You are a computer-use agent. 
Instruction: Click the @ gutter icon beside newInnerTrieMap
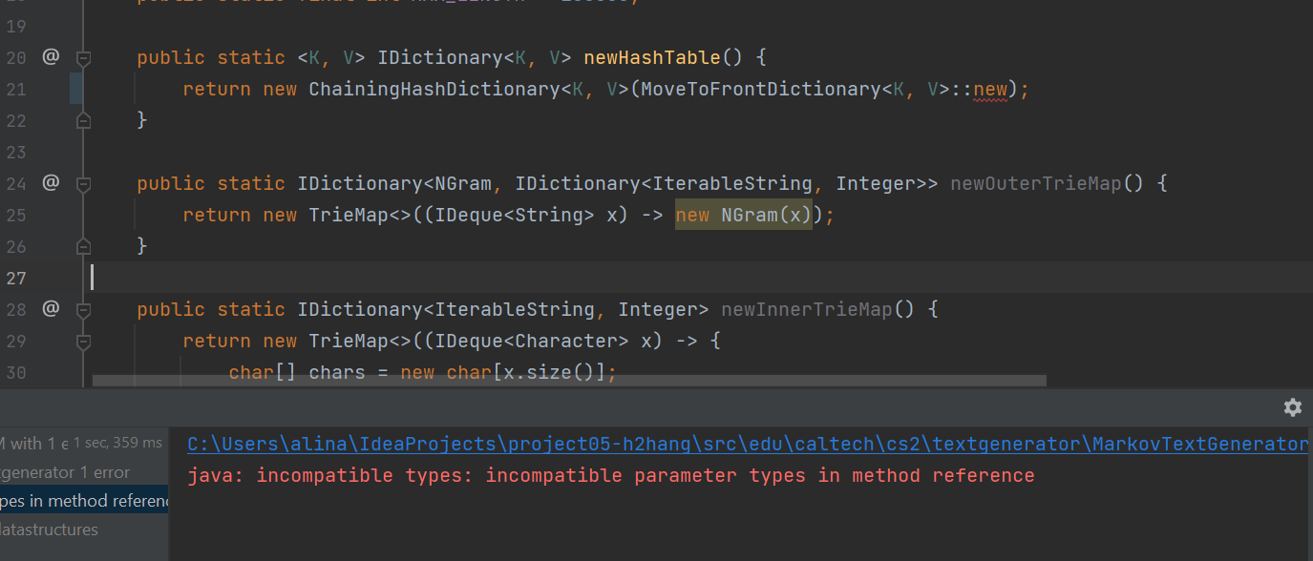tap(51, 309)
